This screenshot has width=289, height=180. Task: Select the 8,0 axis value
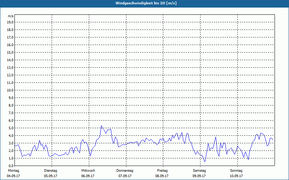coord(11,105)
